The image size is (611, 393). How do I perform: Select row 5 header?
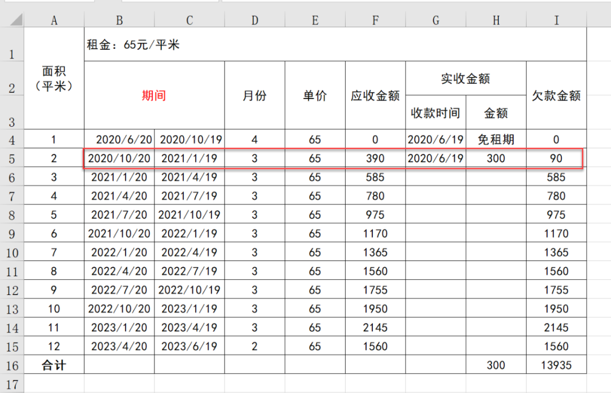(12, 159)
